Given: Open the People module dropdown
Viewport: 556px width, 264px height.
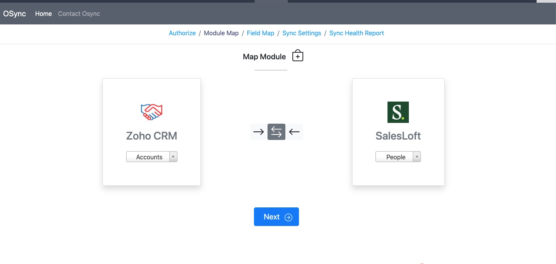Looking at the screenshot, I should pos(395,157).
